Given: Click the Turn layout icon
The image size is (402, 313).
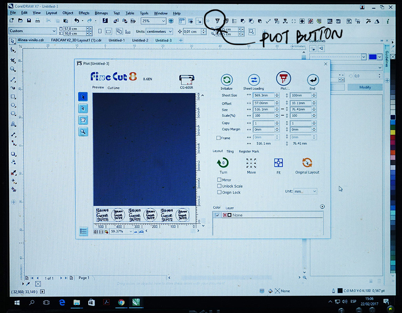Looking at the screenshot, I should [223, 163].
